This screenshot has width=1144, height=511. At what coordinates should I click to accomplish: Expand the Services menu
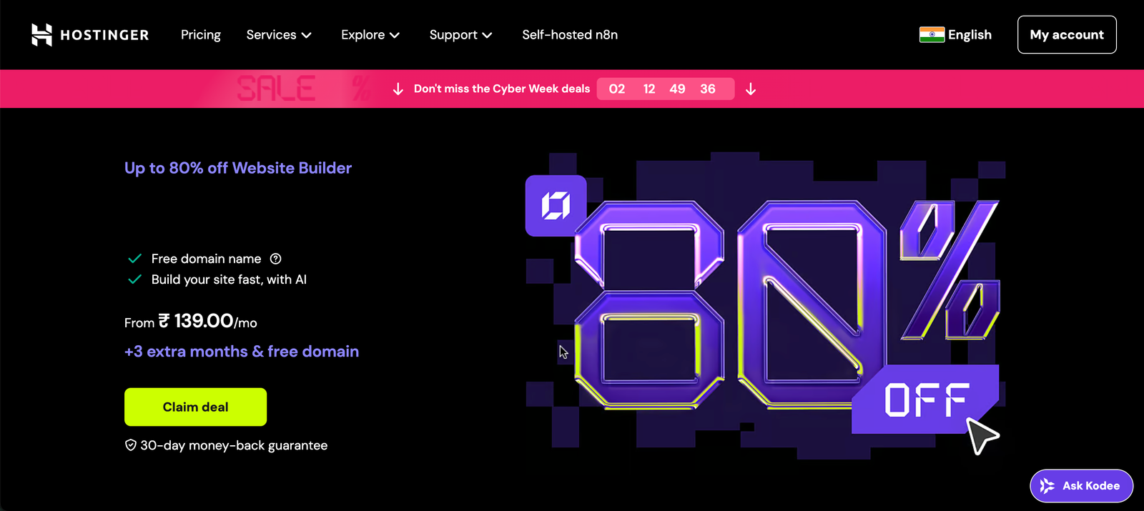[x=279, y=34]
